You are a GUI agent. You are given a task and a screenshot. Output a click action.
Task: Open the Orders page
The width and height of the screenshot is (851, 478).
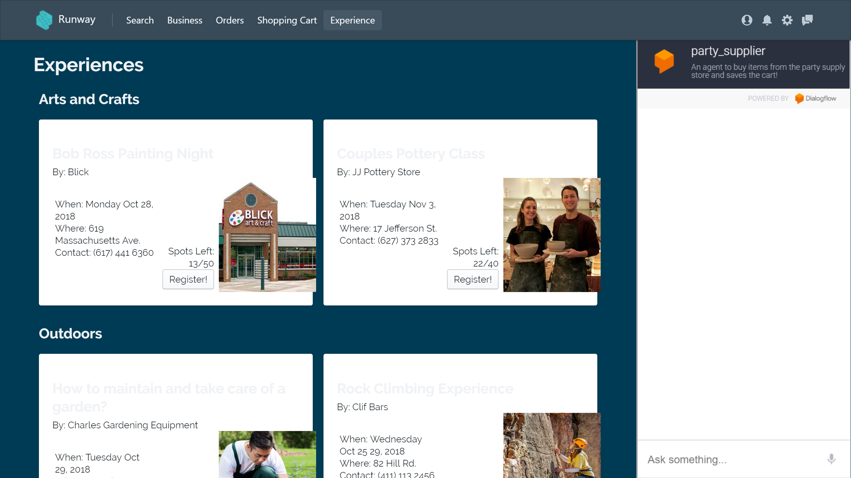tap(230, 20)
